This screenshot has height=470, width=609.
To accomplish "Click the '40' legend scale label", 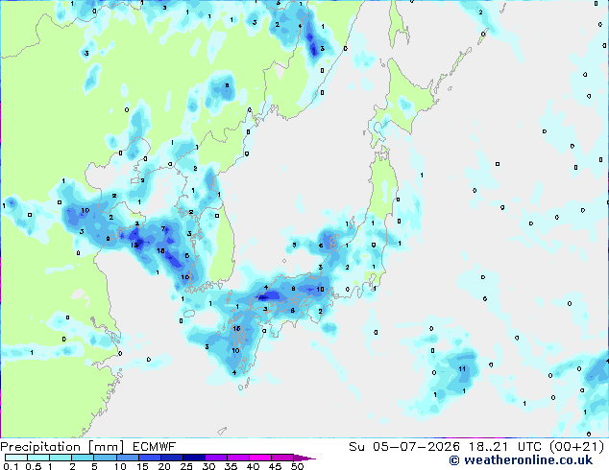I will tap(253, 466).
